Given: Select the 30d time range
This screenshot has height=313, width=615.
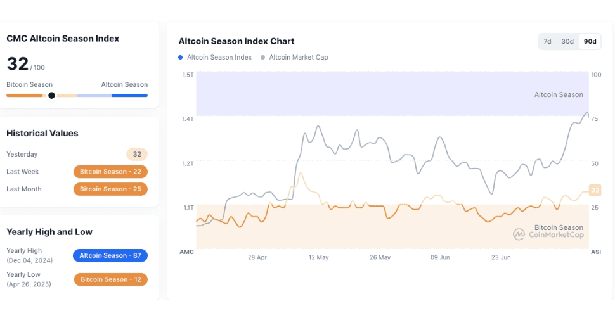Looking at the screenshot, I should pyautogui.click(x=567, y=41).
